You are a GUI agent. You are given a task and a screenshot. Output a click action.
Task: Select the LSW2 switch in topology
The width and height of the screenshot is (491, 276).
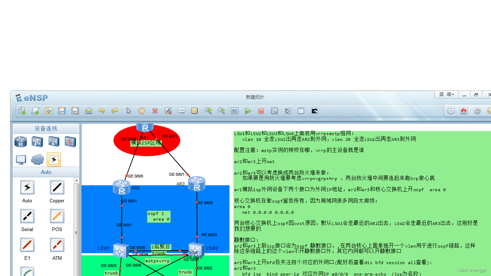pos(197,249)
